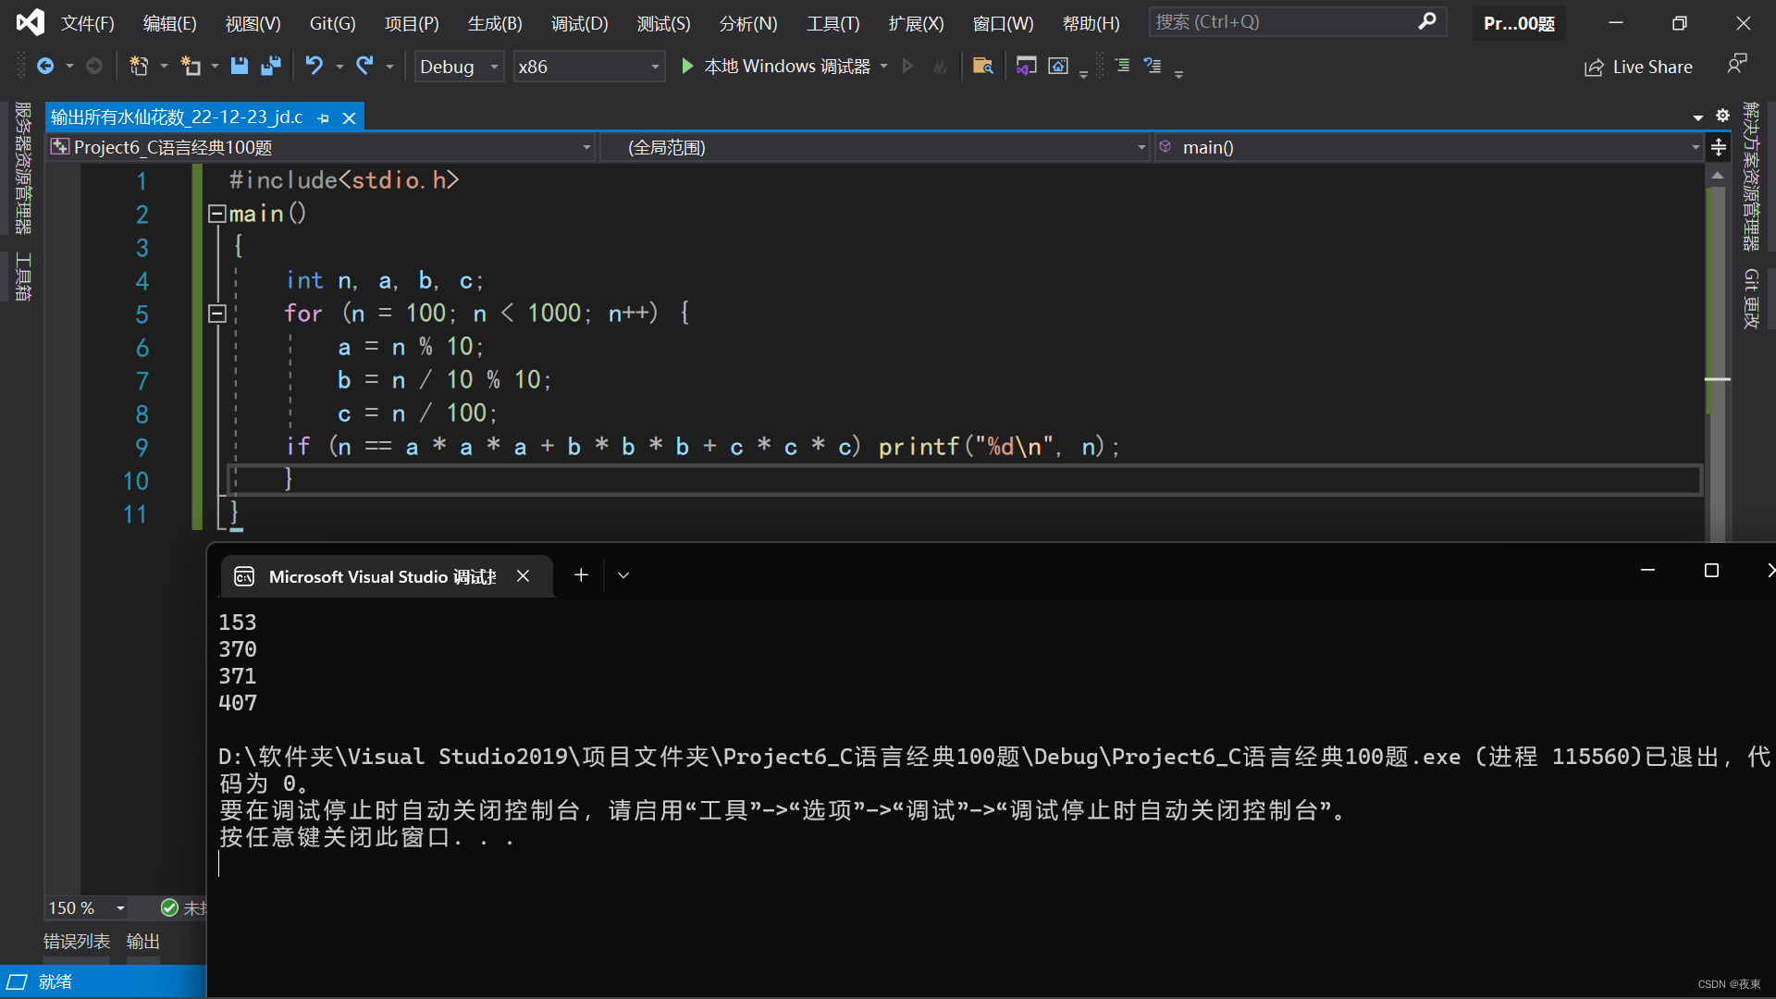The width and height of the screenshot is (1776, 999).
Task: Expand the 150 % zoom dropdown
Action: (x=120, y=908)
